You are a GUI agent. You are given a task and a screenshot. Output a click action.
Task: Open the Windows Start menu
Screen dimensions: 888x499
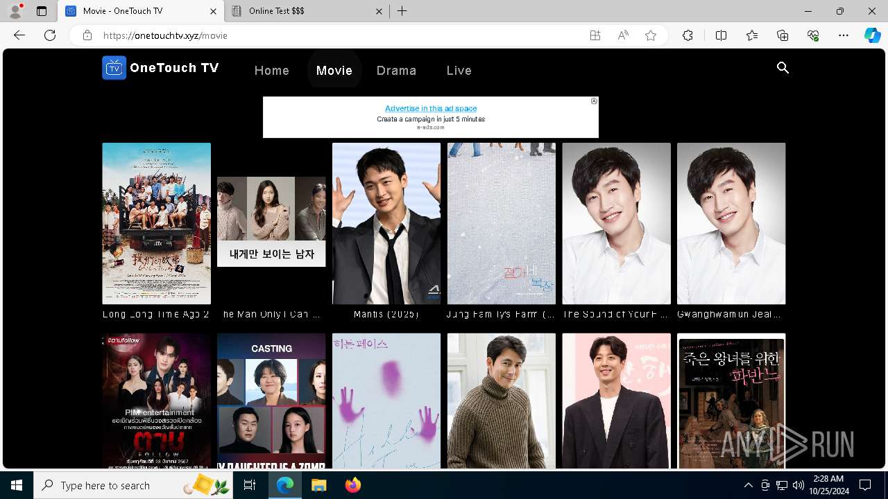click(17, 485)
